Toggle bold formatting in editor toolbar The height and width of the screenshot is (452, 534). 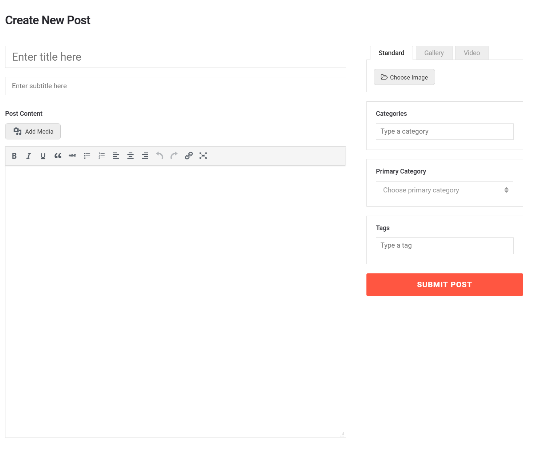[x=14, y=156]
